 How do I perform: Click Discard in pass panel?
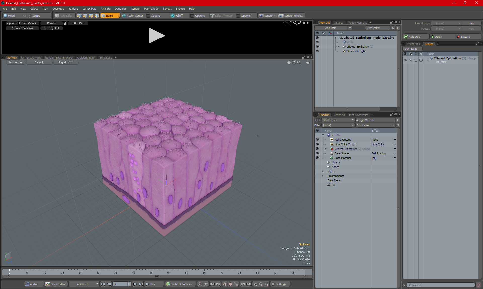click(x=468, y=37)
